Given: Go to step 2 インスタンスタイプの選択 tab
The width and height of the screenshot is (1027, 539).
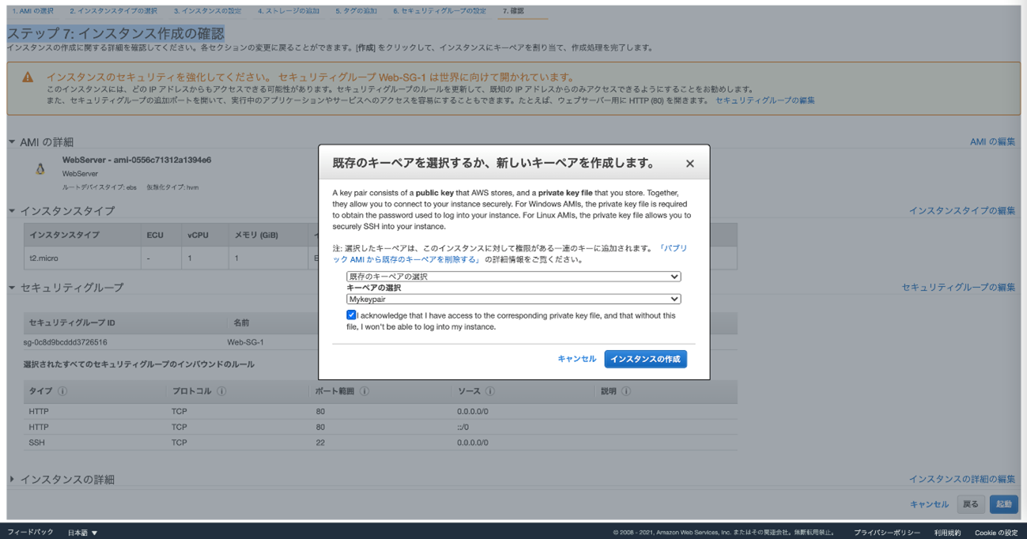Looking at the screenshot, I should click(x=113, y=11).
